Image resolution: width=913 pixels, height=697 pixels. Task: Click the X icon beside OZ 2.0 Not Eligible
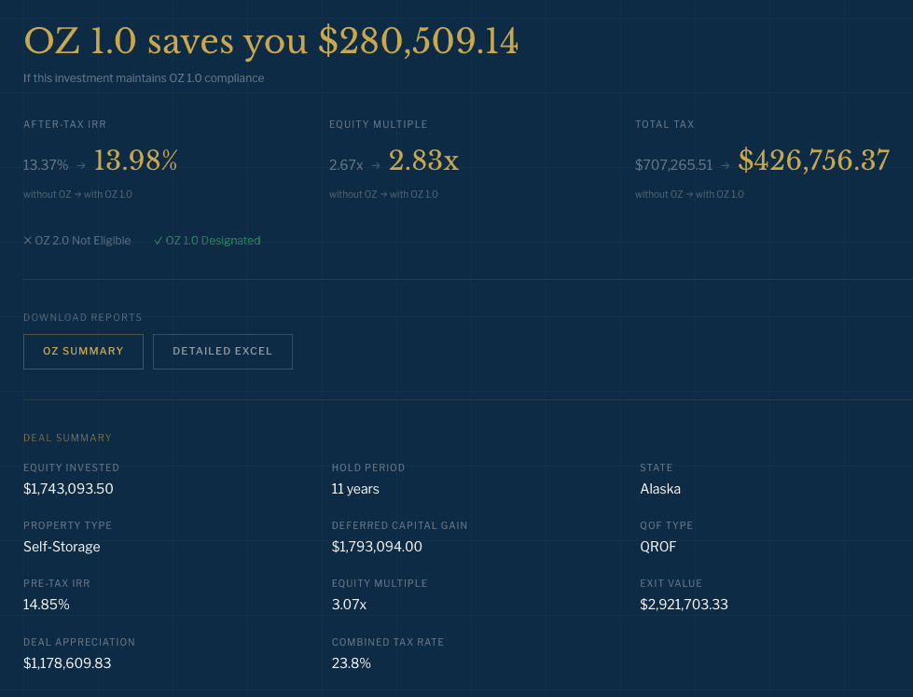(28, 241)
